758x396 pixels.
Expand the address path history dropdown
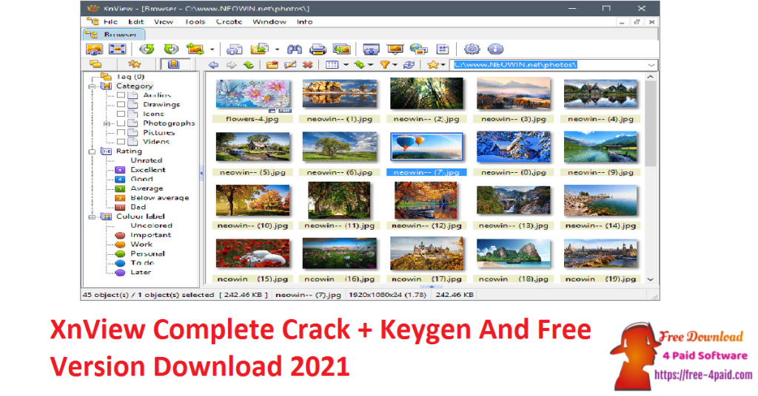click(x=651, y=65)
